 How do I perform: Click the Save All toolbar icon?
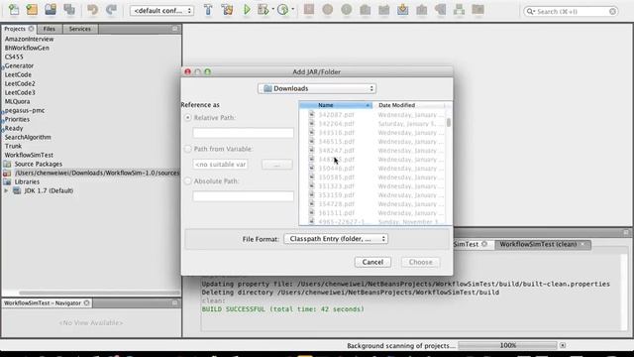pyautogui.click(x=69, y=9)
